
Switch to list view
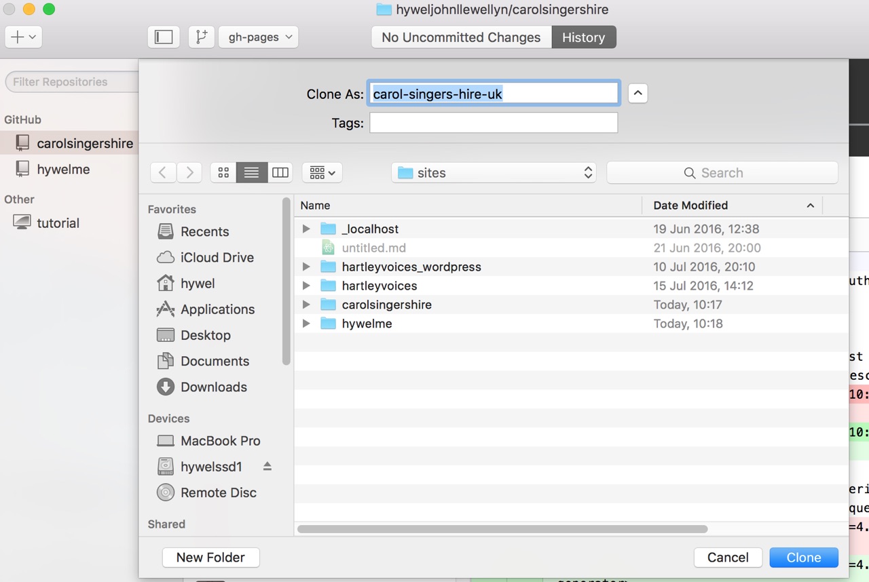coord(251,172)
